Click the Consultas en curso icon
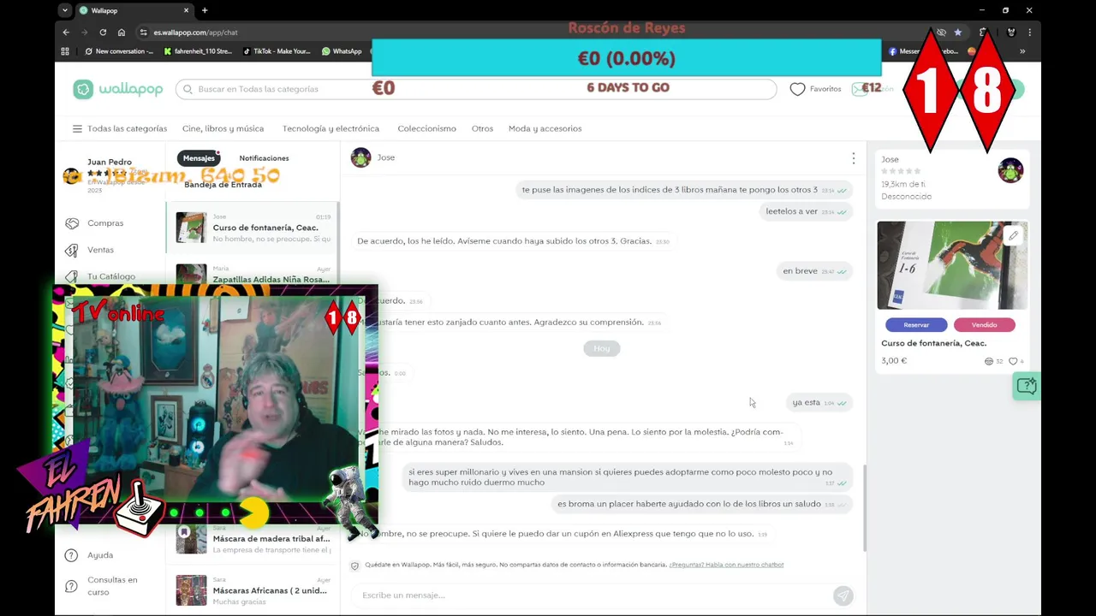1096x616 pixels. pos(72,586)
